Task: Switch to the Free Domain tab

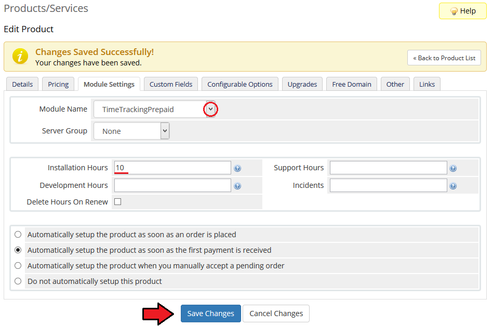Action: [352, 84]
